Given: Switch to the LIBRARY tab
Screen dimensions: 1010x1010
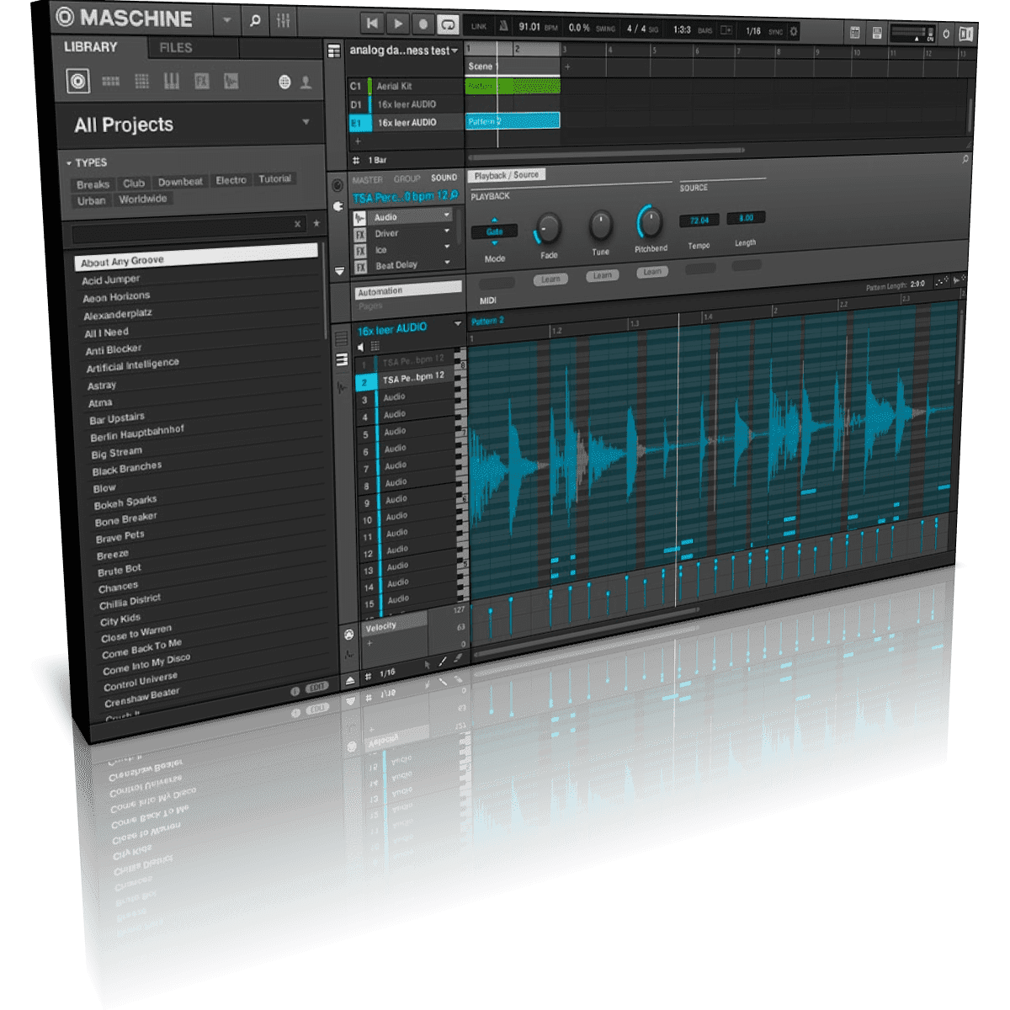Looking at the screenshot, I should (x=91, y=47).
